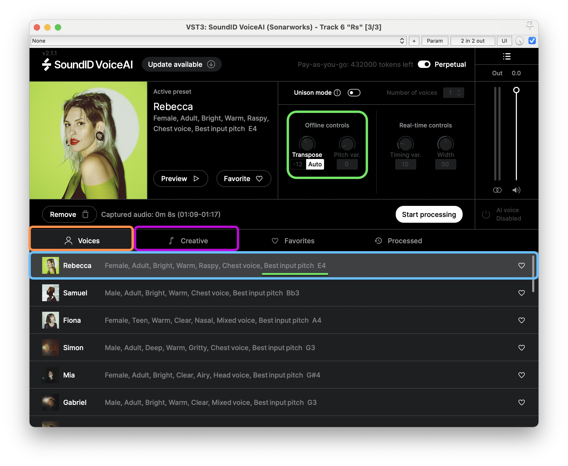
Task: Favorite Simon using row heart icon
Action: pyautogui.click(x=522, y=348)
